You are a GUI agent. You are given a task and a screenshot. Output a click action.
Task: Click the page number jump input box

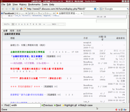pos(61,24)
